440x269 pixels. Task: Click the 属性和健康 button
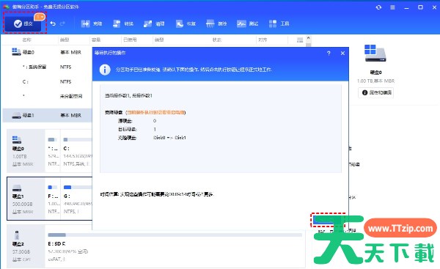tap(375, 92)
